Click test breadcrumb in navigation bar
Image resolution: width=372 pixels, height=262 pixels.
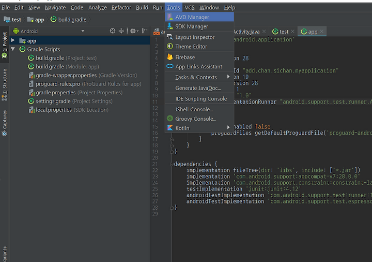13,20
